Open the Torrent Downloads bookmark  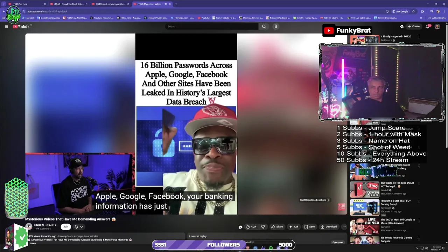[x=385, y=18]
